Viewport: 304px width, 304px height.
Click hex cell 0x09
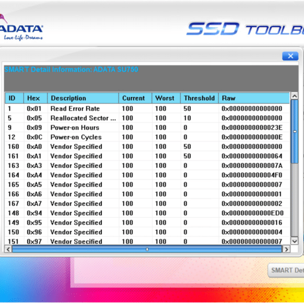34,127
